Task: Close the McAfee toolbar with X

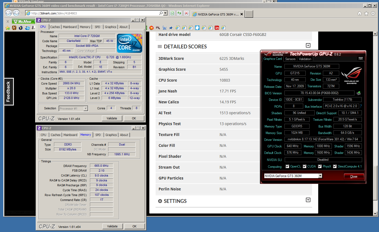Action: tap(8, 21)
